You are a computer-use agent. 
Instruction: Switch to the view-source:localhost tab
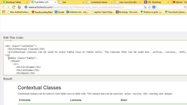click(129, 2)
